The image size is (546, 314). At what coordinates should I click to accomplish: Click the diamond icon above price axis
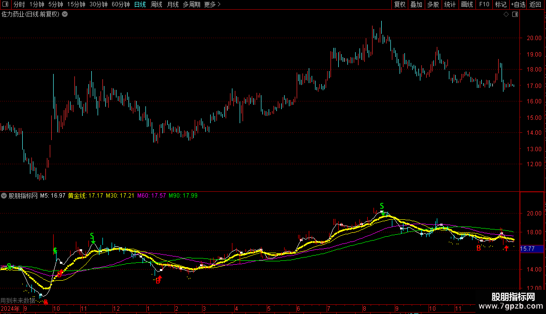[x=506, y=14]
